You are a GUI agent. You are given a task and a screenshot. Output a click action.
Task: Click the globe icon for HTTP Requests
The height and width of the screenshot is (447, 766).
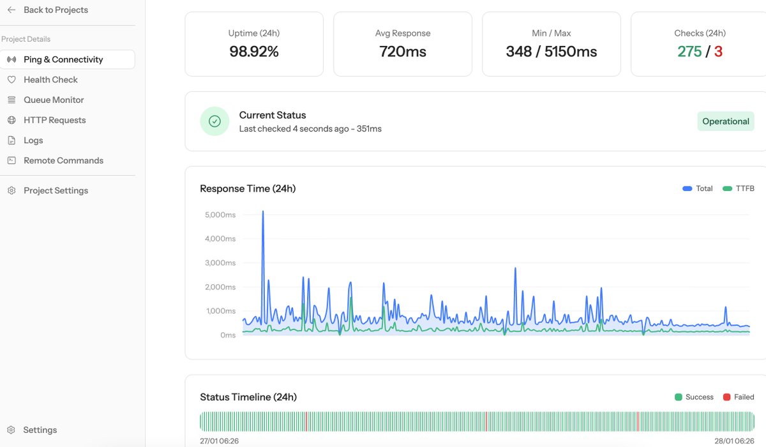click(11, 120)
